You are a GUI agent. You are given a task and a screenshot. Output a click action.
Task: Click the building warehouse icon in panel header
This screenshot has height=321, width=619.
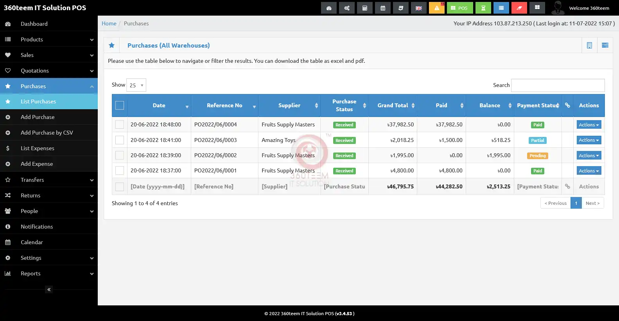click(x=589, y=45)
